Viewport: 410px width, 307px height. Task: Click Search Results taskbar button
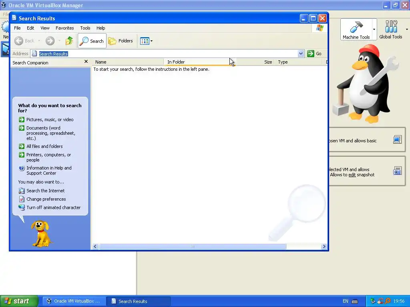(x=139, y=301)
